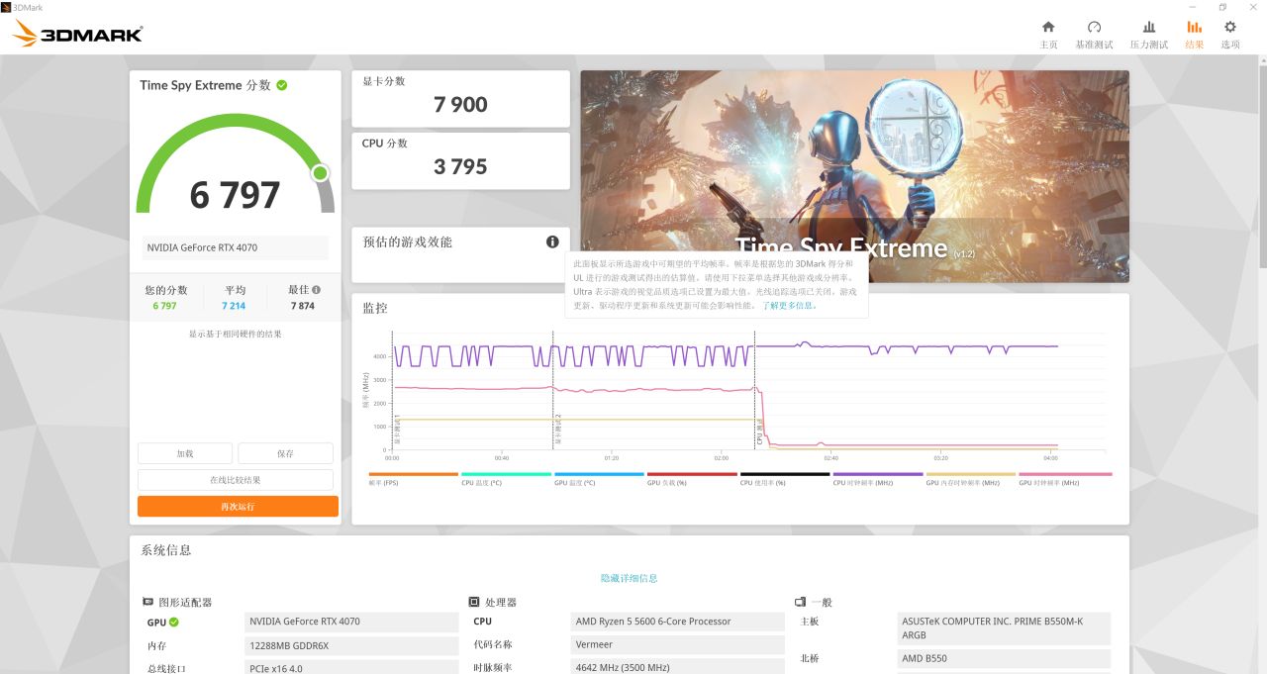1267x674 pixels.
Task: Click the 3DMARK logo
Action: click(77, 35)
